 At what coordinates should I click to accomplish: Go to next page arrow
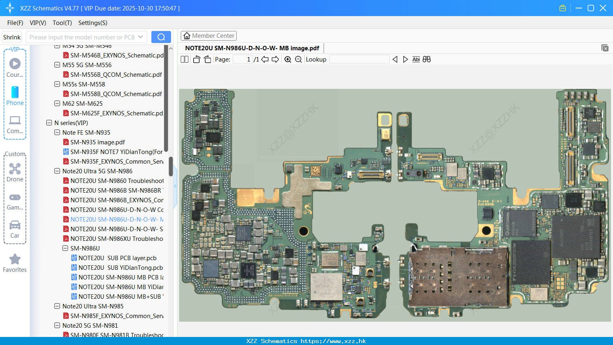[x=275, y=60]
